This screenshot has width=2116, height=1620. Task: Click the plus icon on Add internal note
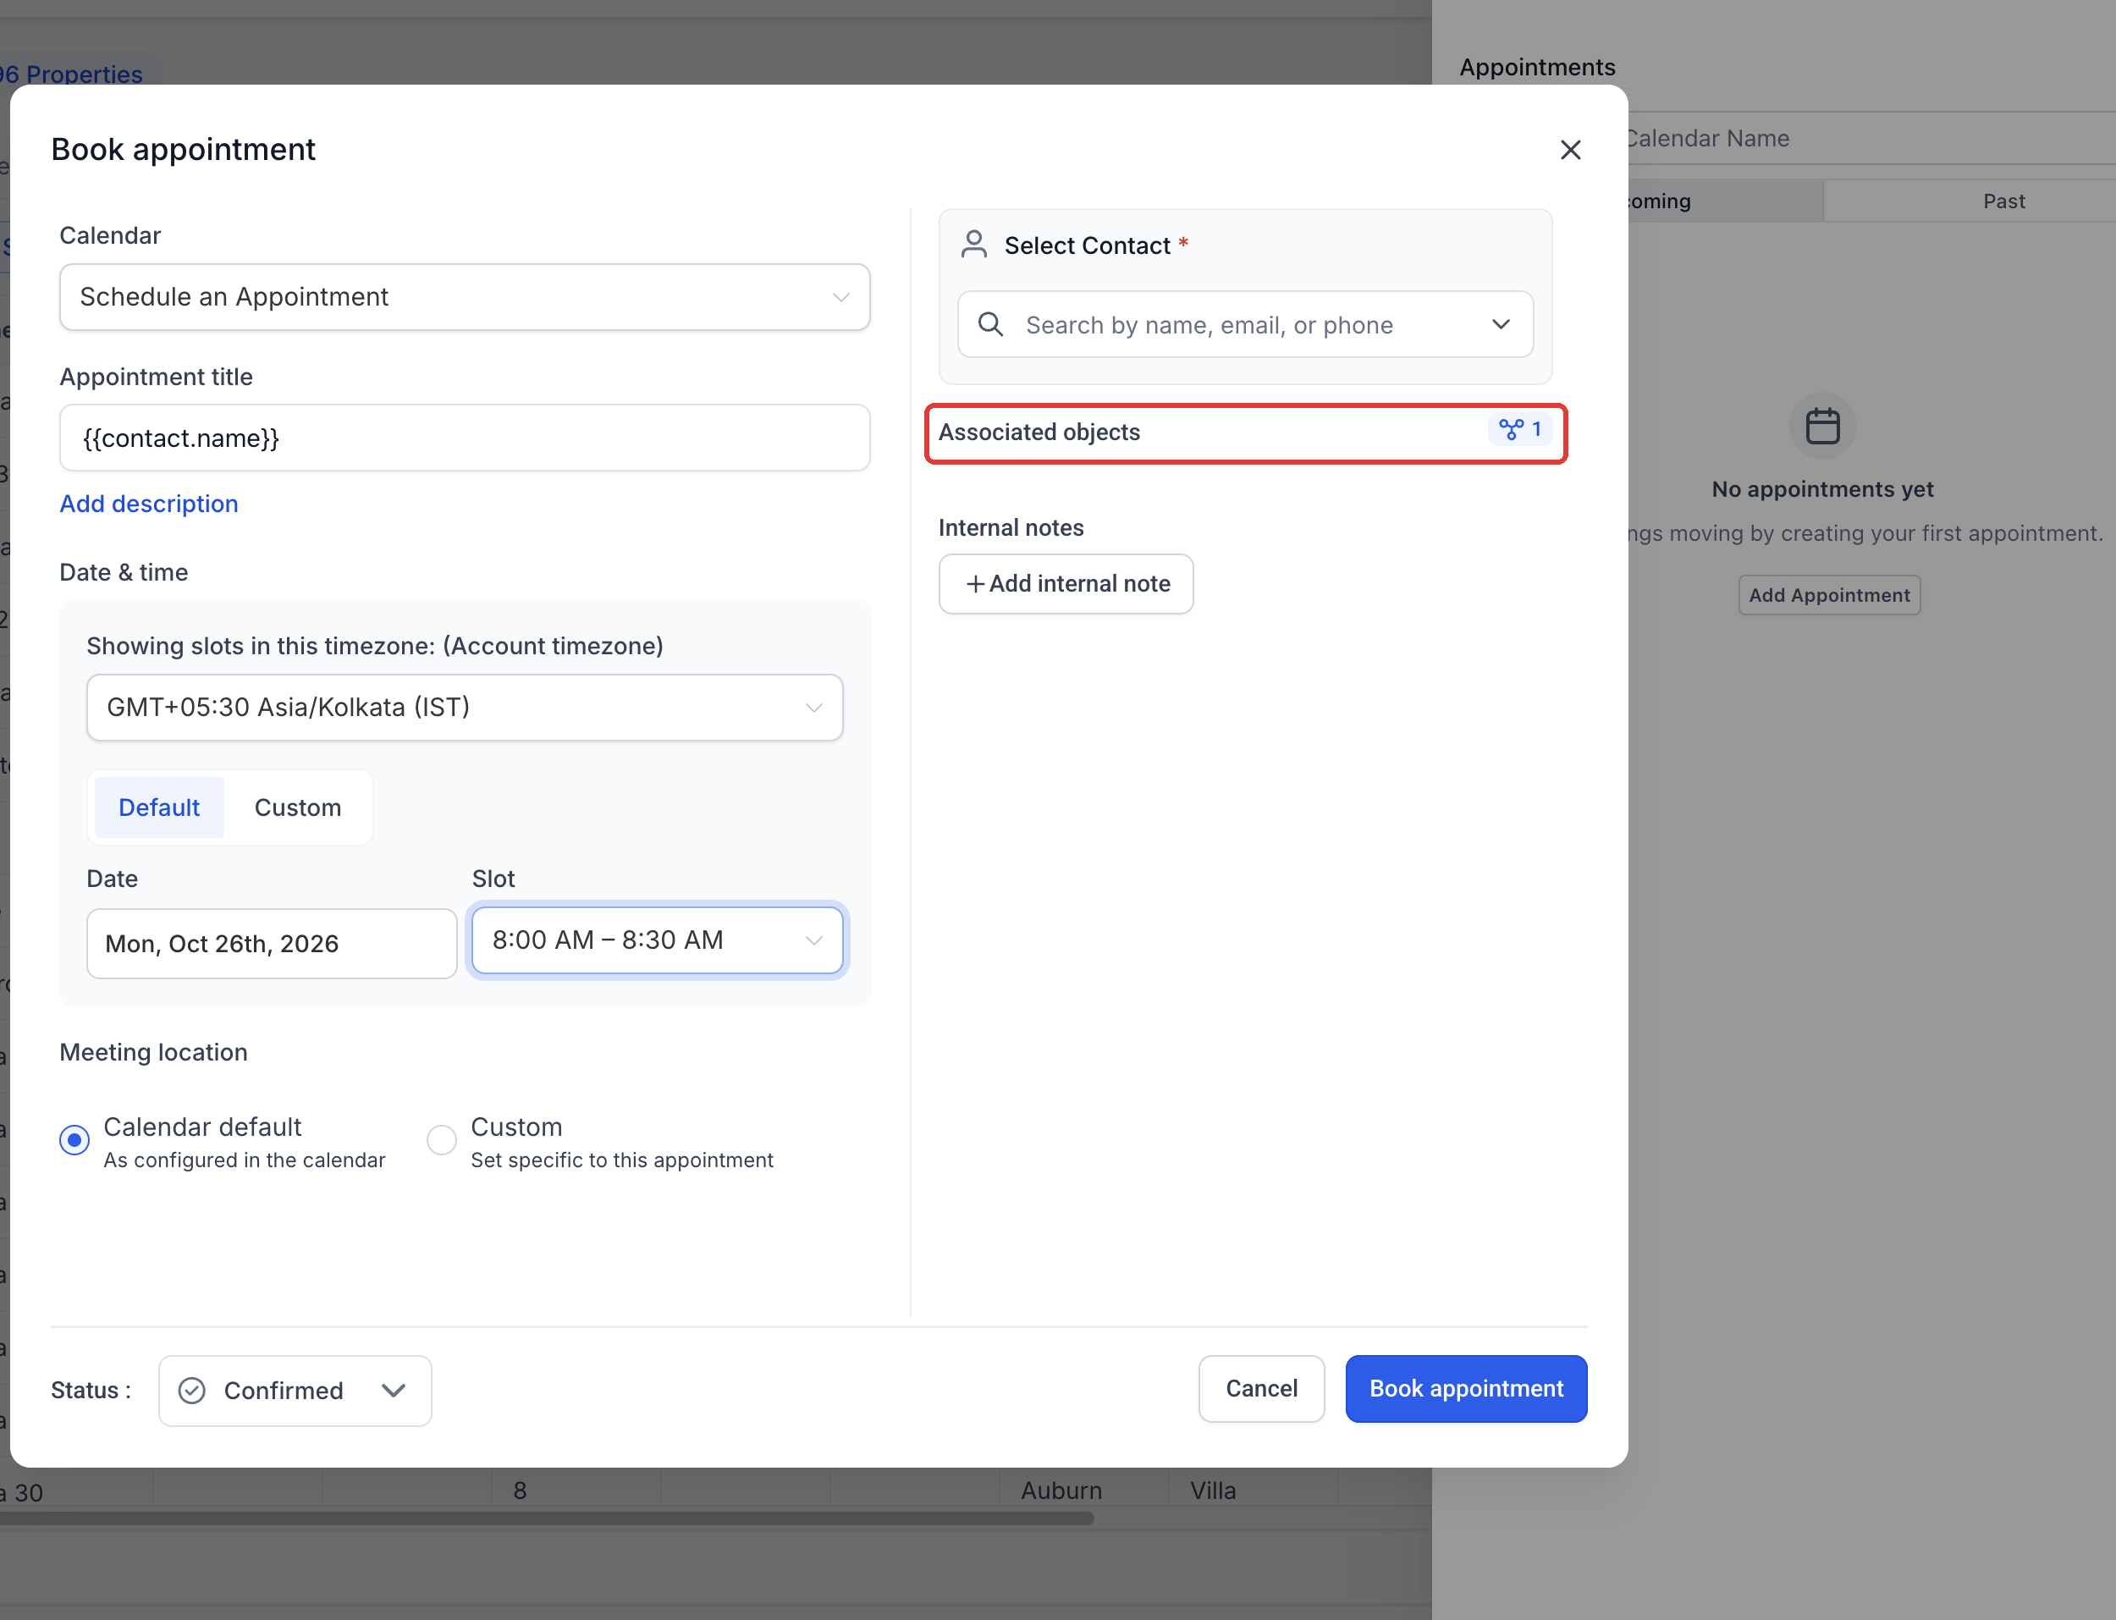(974, 583)
